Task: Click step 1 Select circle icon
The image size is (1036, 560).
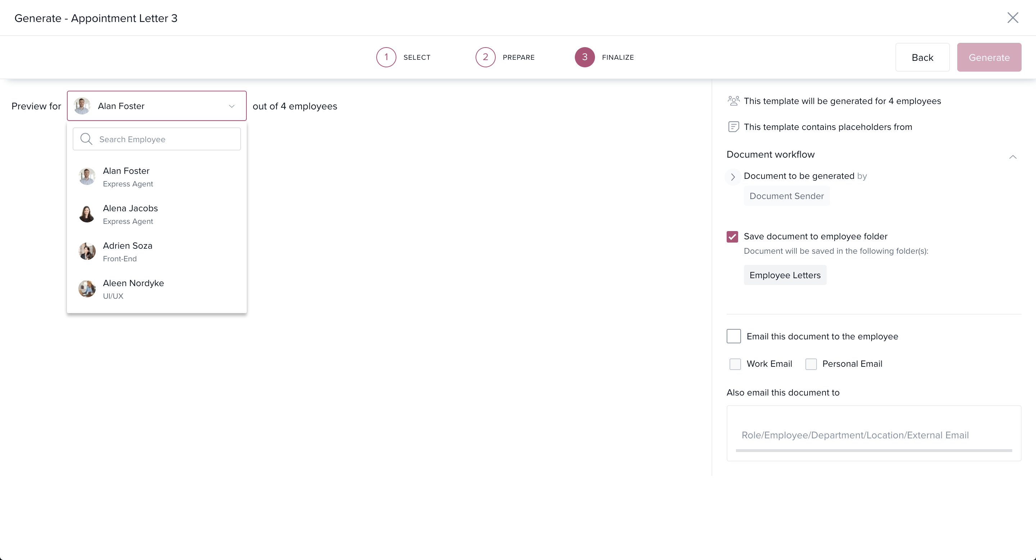Action: tap(386, 57)
